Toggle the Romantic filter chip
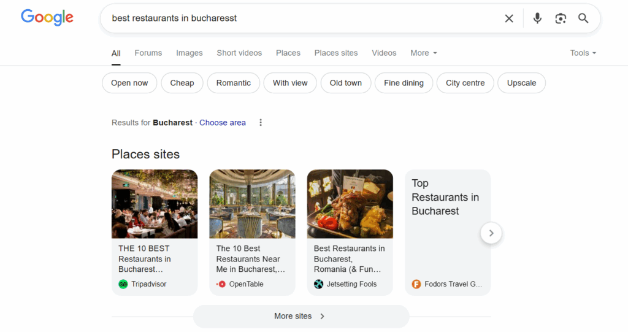Image resolution: width=628 pixels, height=332 pixels. pyautogui.click(x=234, y=83)
